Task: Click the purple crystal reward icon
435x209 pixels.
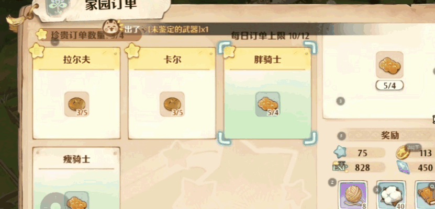Action: click(403, 167)
